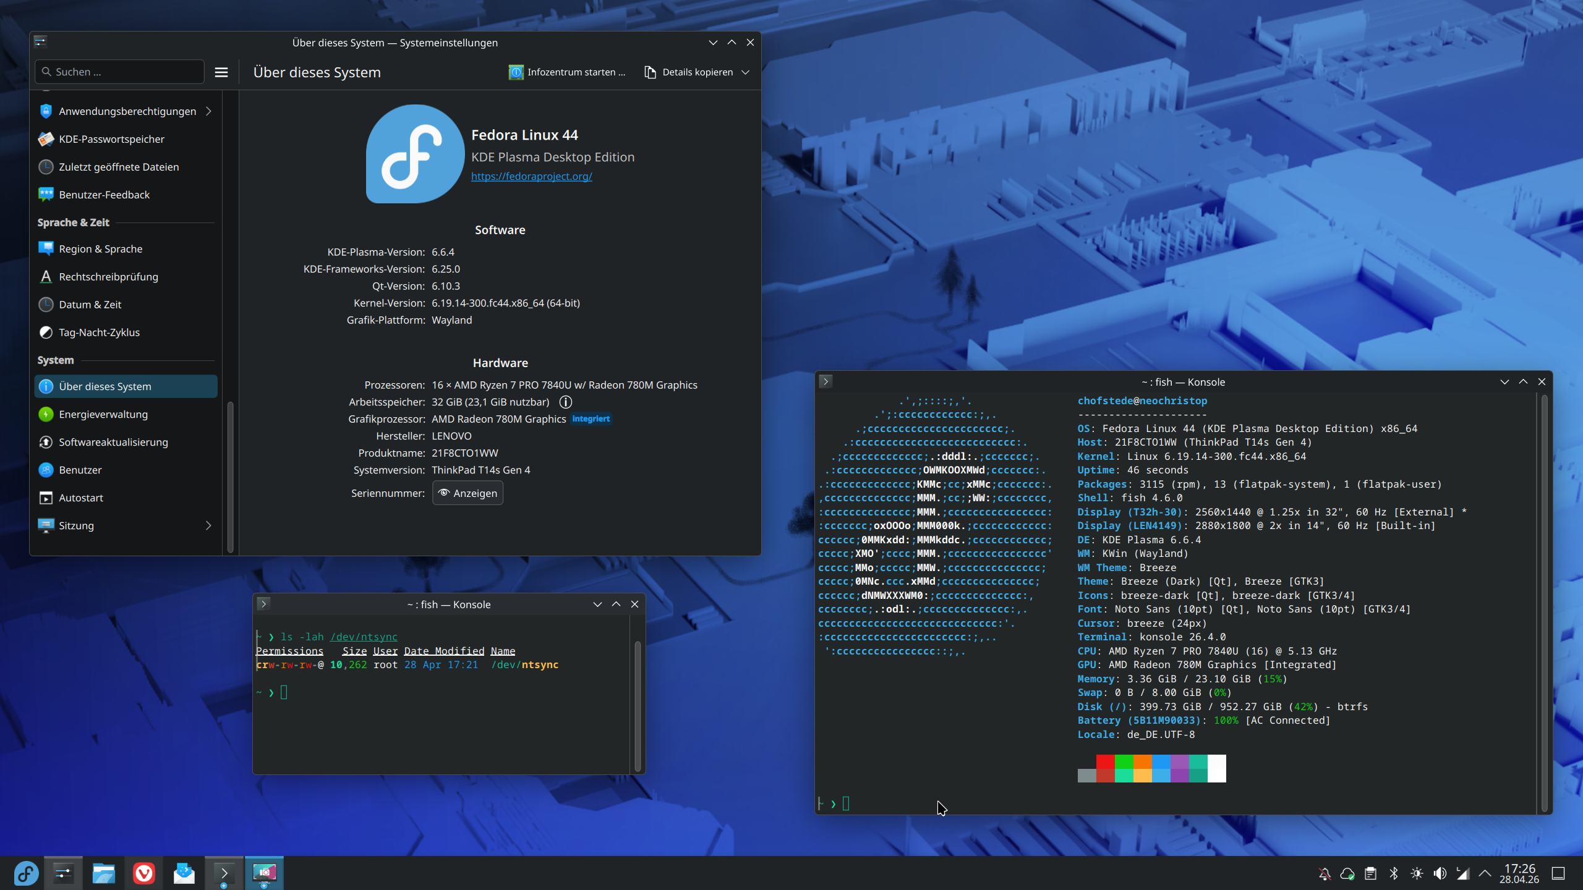Open Vivaldi browser from the taskbar
This screenshot has height=890, width=1583.
[144, 873]
